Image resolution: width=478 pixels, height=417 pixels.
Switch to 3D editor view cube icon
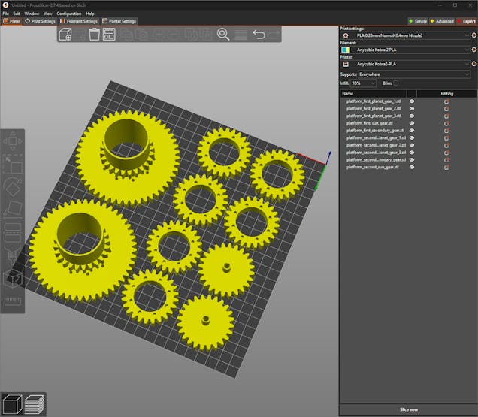[12, 403]
